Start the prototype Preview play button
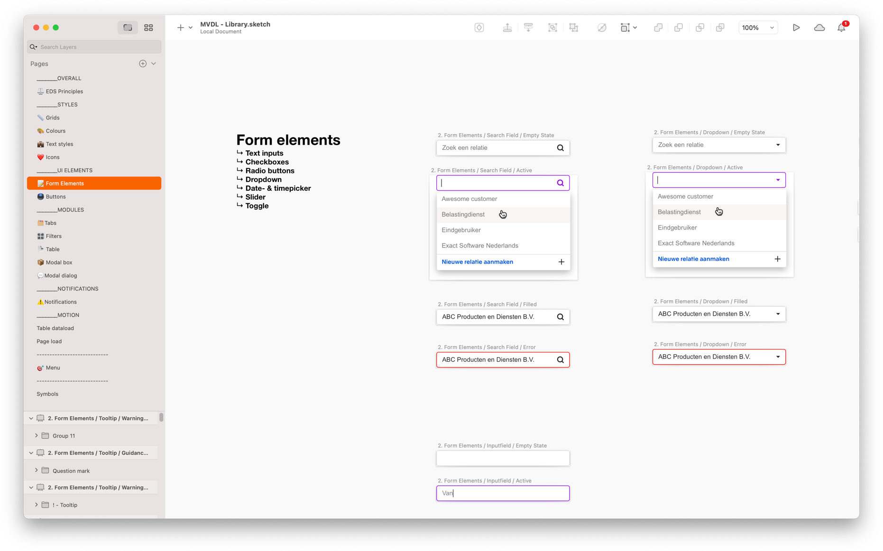The image size is (883, 551). tap(796, 28)
